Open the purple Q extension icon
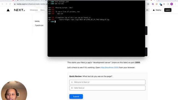This screenshot has width=178, height=100. click(x=153, y=4)
